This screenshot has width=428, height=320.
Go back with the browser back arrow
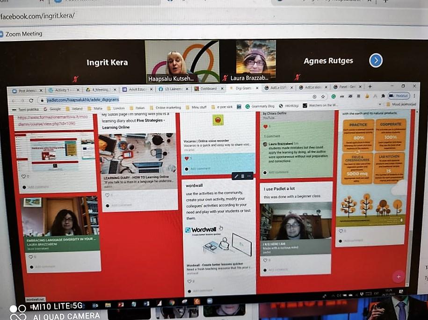pos(14,101)
